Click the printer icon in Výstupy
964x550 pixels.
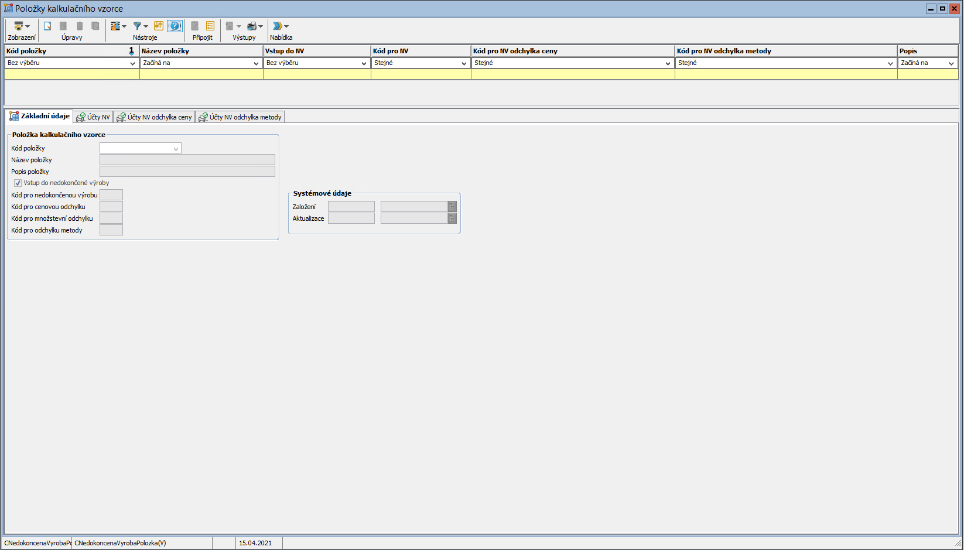click(x=252, y=26)
